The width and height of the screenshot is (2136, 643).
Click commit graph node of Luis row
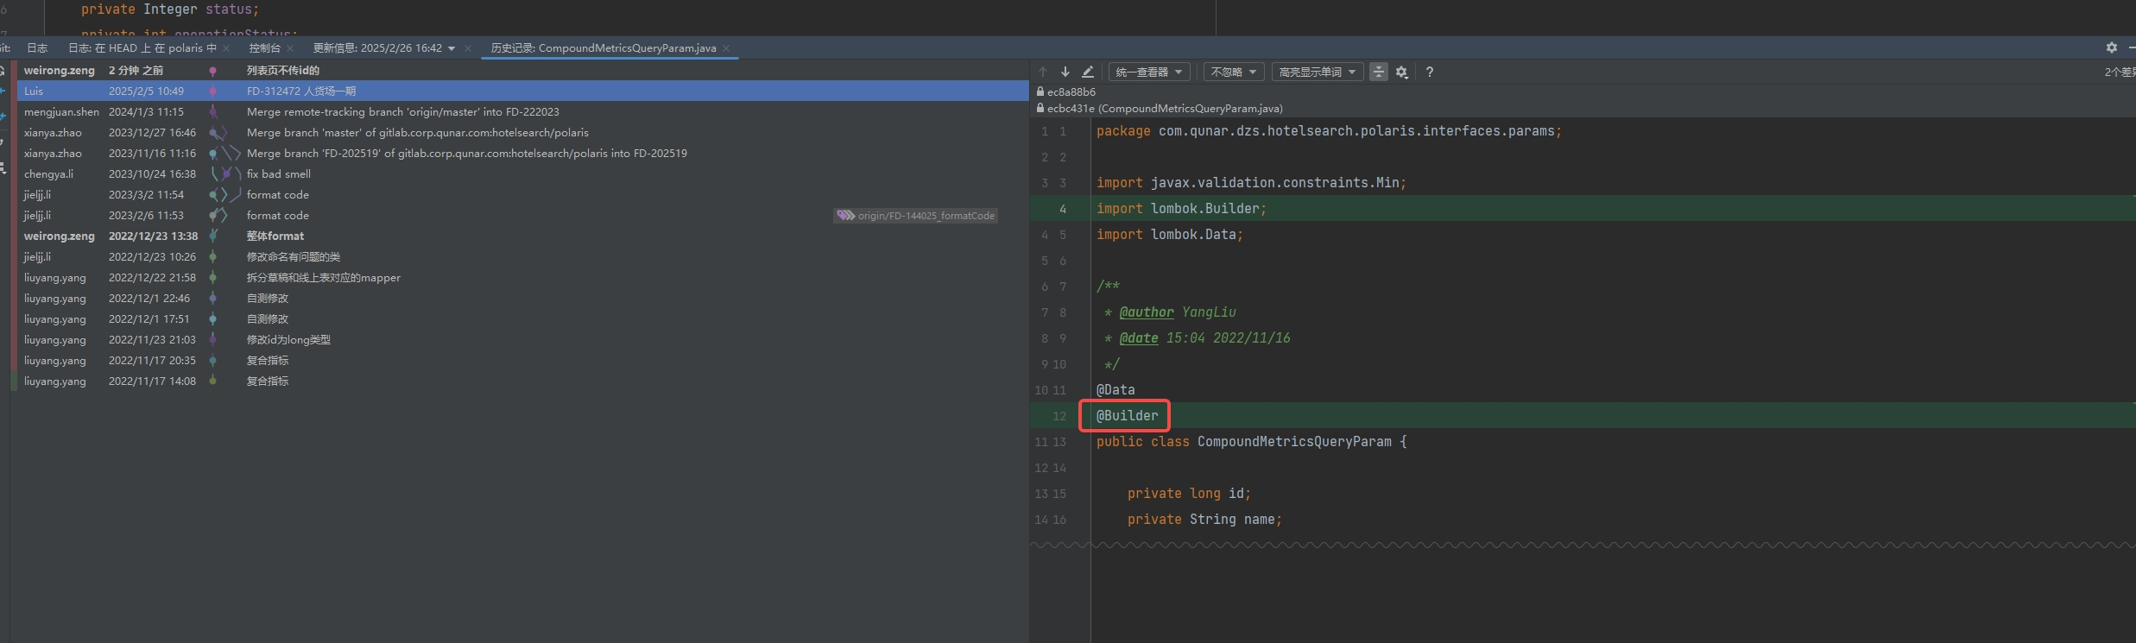[212, 91]
